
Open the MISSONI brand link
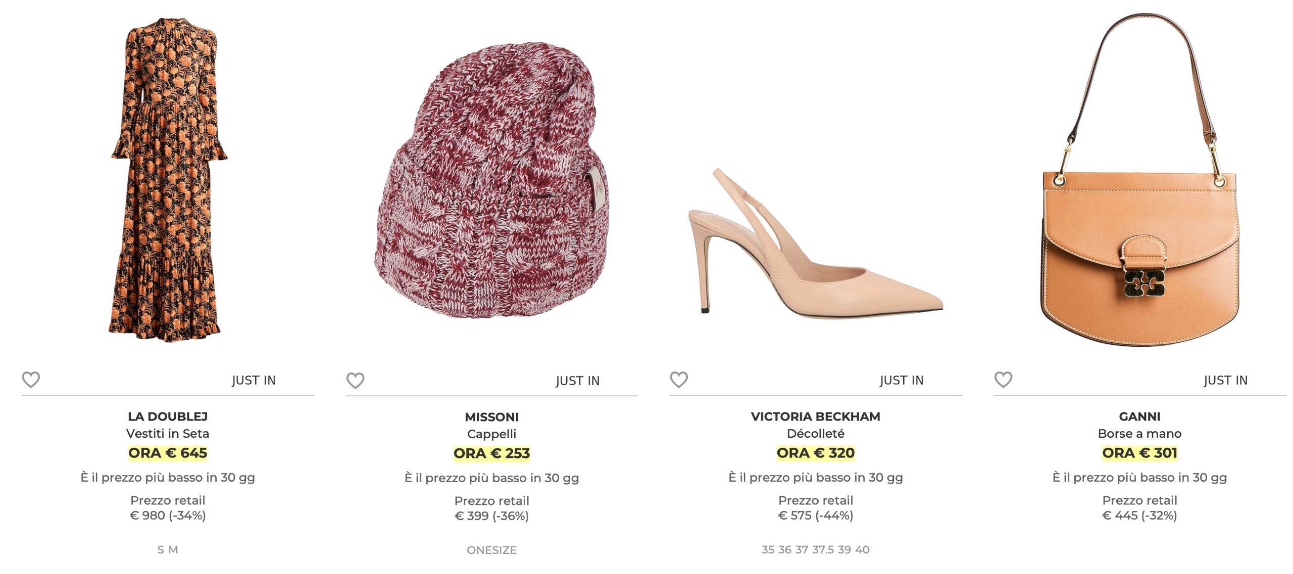[x=491, y=417]
